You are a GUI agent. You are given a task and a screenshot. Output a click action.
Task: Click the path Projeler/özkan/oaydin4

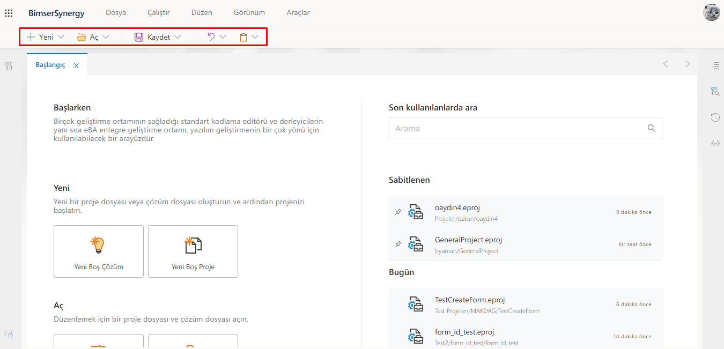click(466, 219)
